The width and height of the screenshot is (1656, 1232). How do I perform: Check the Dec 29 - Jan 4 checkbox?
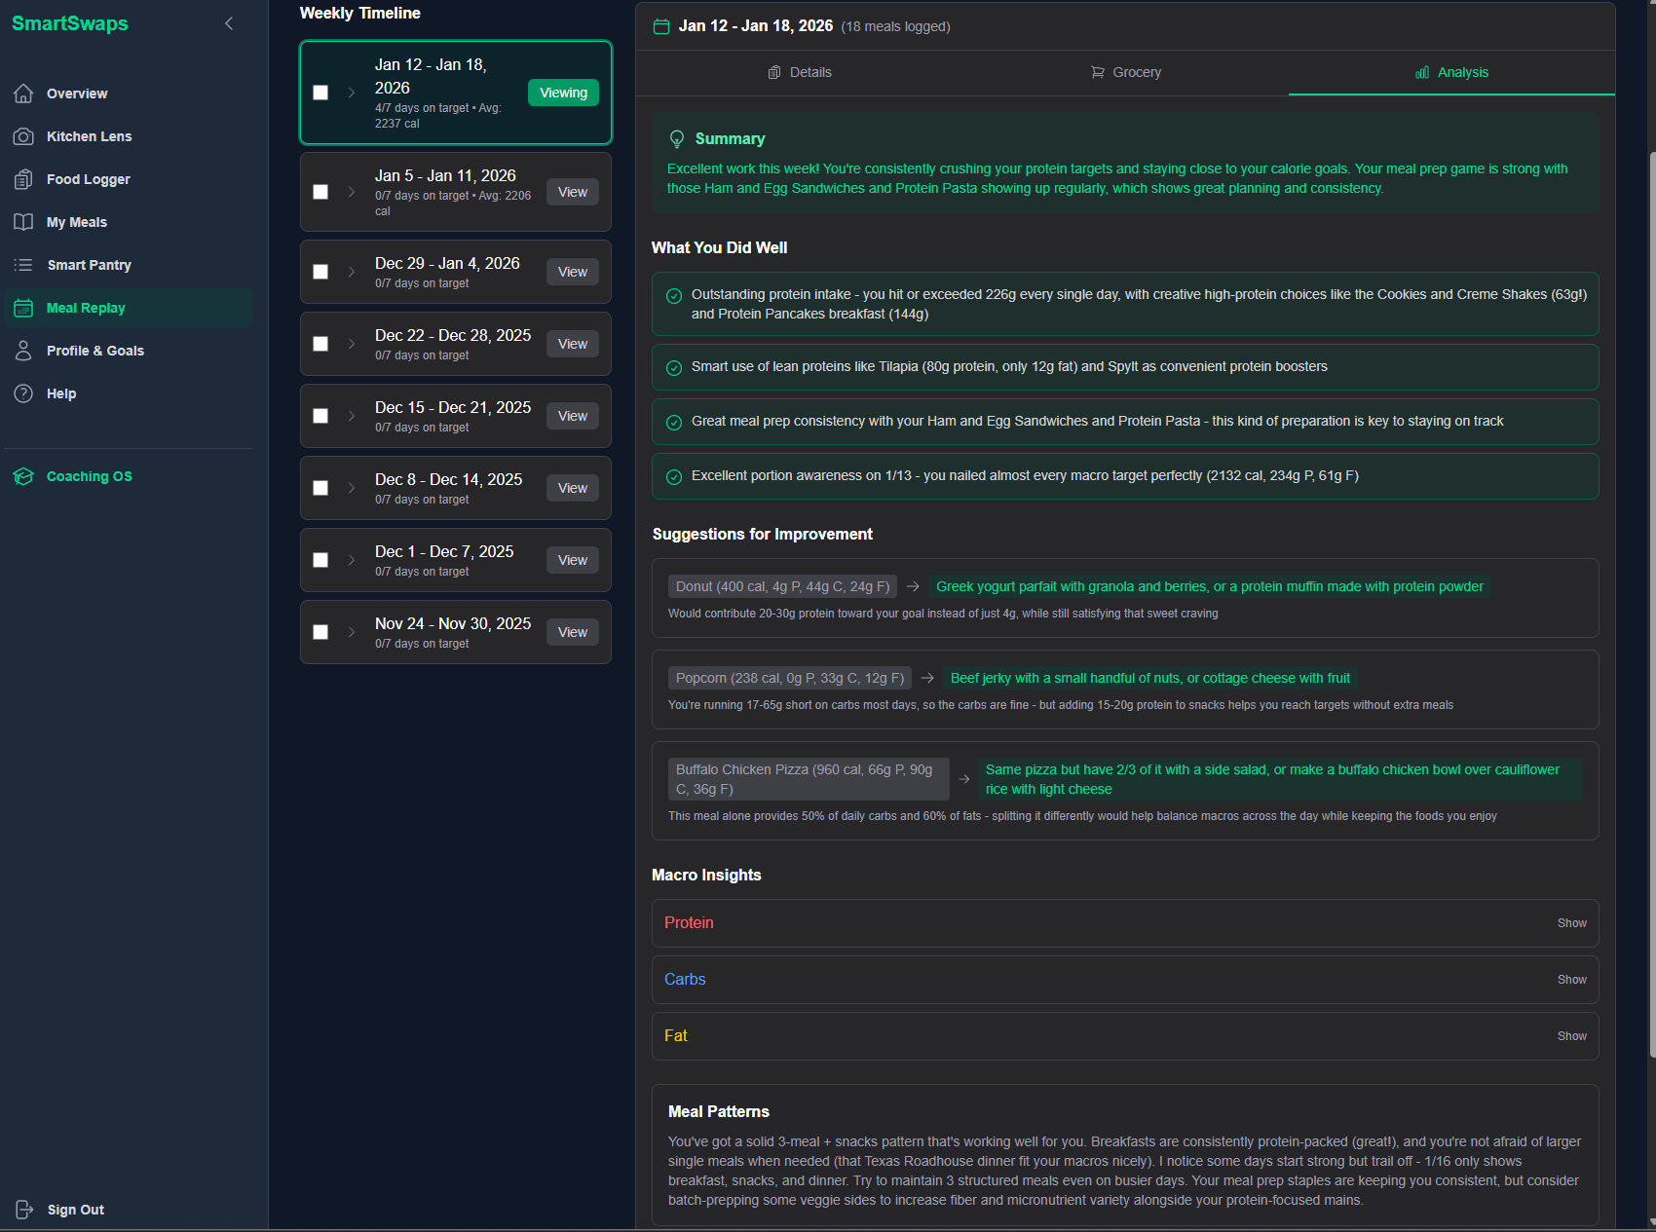pos(320,272)
